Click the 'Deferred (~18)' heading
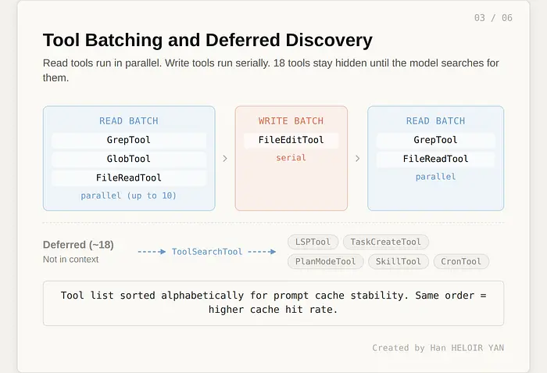This screenshot has height=373, width=547. 78,245
